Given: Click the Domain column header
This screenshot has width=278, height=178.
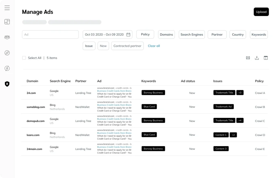Looking at the screenshot, I should pyautogui.click(x=32, y=81).
